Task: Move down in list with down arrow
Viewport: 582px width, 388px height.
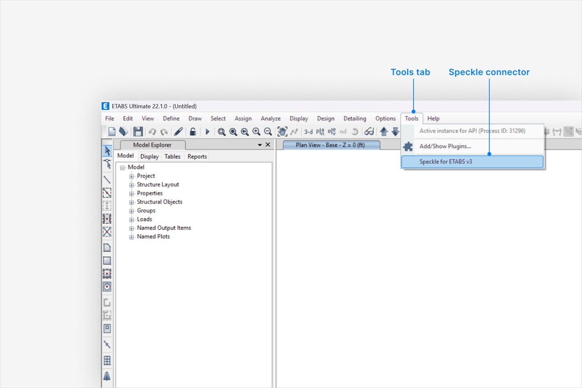Action: point(395,132)
